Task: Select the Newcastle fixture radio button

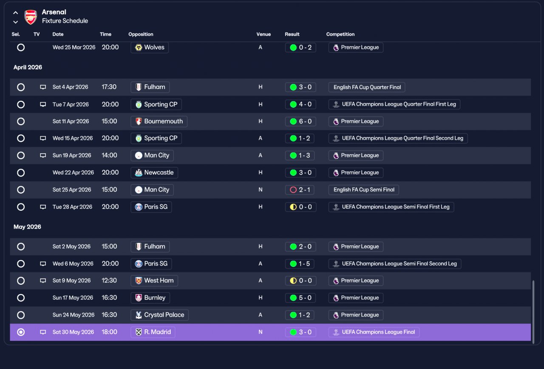Action: (21, 173)
